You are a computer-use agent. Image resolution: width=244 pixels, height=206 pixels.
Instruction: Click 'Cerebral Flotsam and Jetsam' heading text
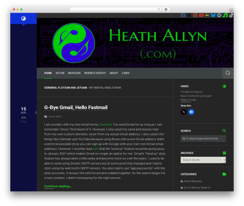pyautogui.click(x=65, y=88)
